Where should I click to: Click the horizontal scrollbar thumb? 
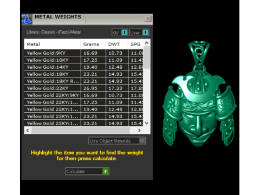(81, 131)
